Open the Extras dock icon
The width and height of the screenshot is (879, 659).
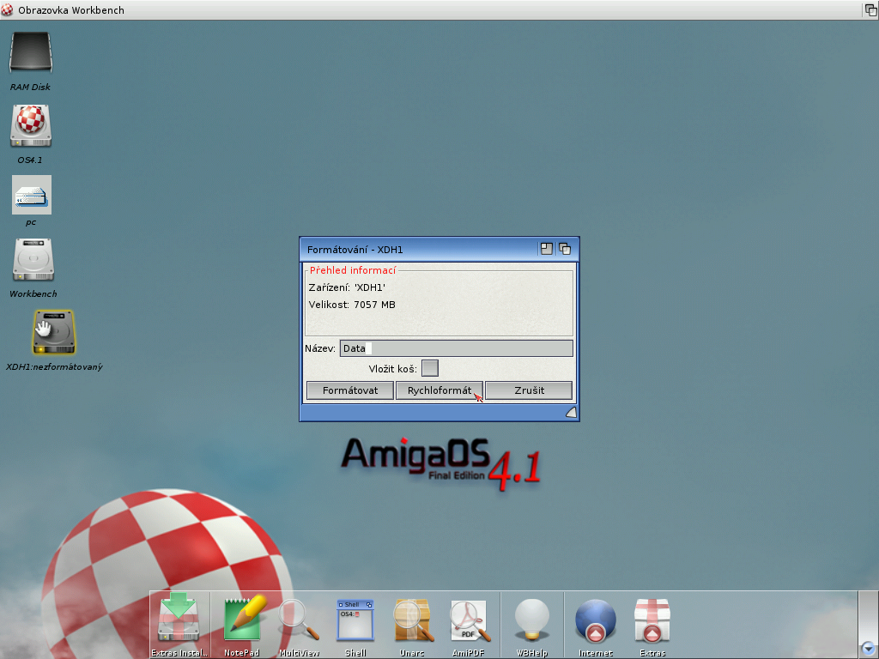coord(652,620)
